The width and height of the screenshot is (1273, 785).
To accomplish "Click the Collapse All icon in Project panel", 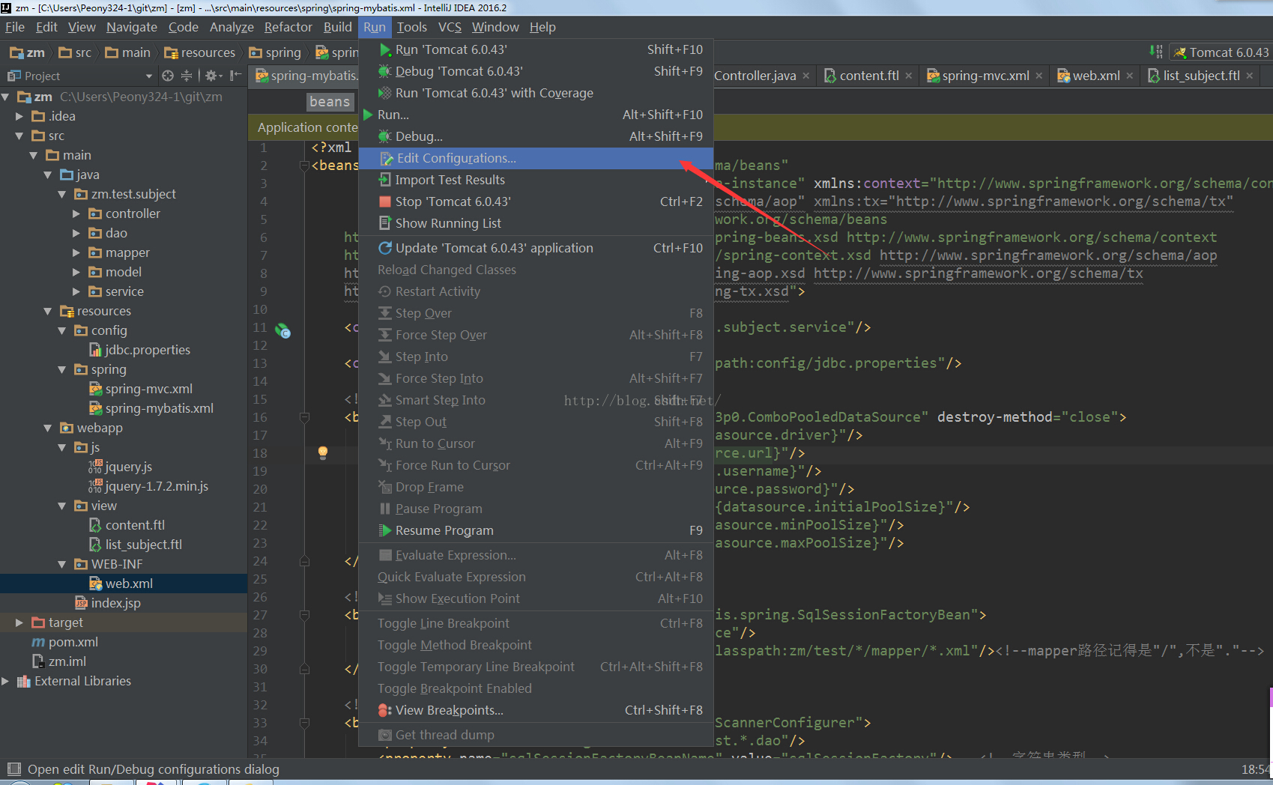I will [187, 76].
